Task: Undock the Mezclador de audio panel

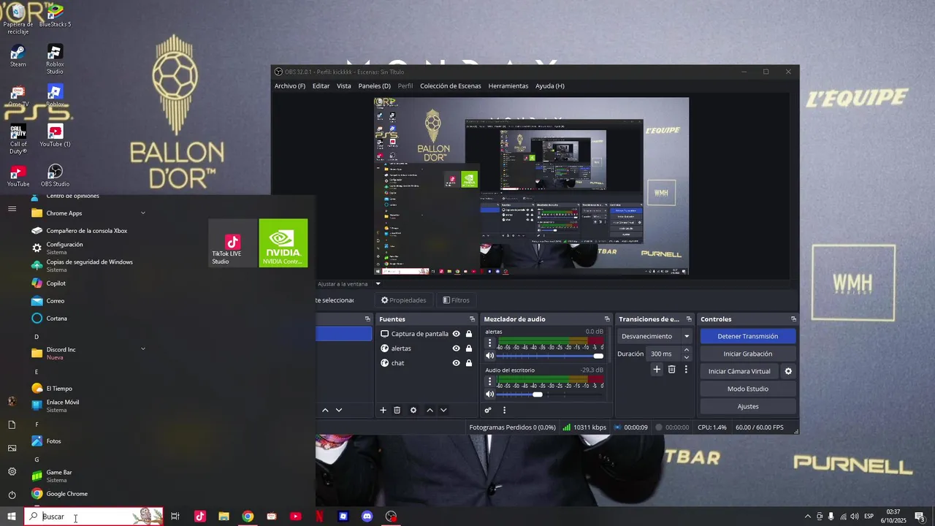Action: (x=607, y=319)
